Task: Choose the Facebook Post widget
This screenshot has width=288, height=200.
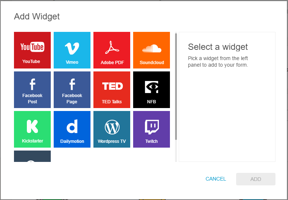Action: pos(32,90)
